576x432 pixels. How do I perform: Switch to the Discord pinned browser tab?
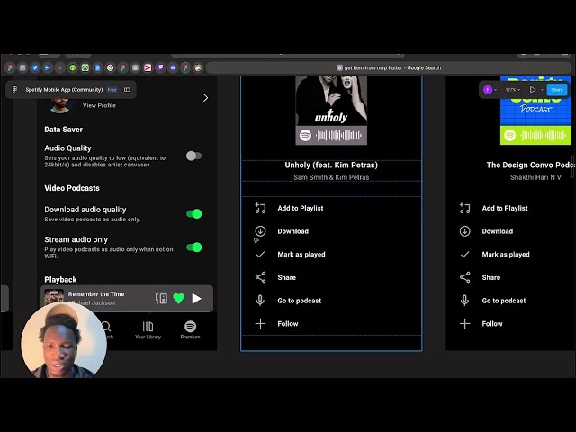click(x=173, y=67)
